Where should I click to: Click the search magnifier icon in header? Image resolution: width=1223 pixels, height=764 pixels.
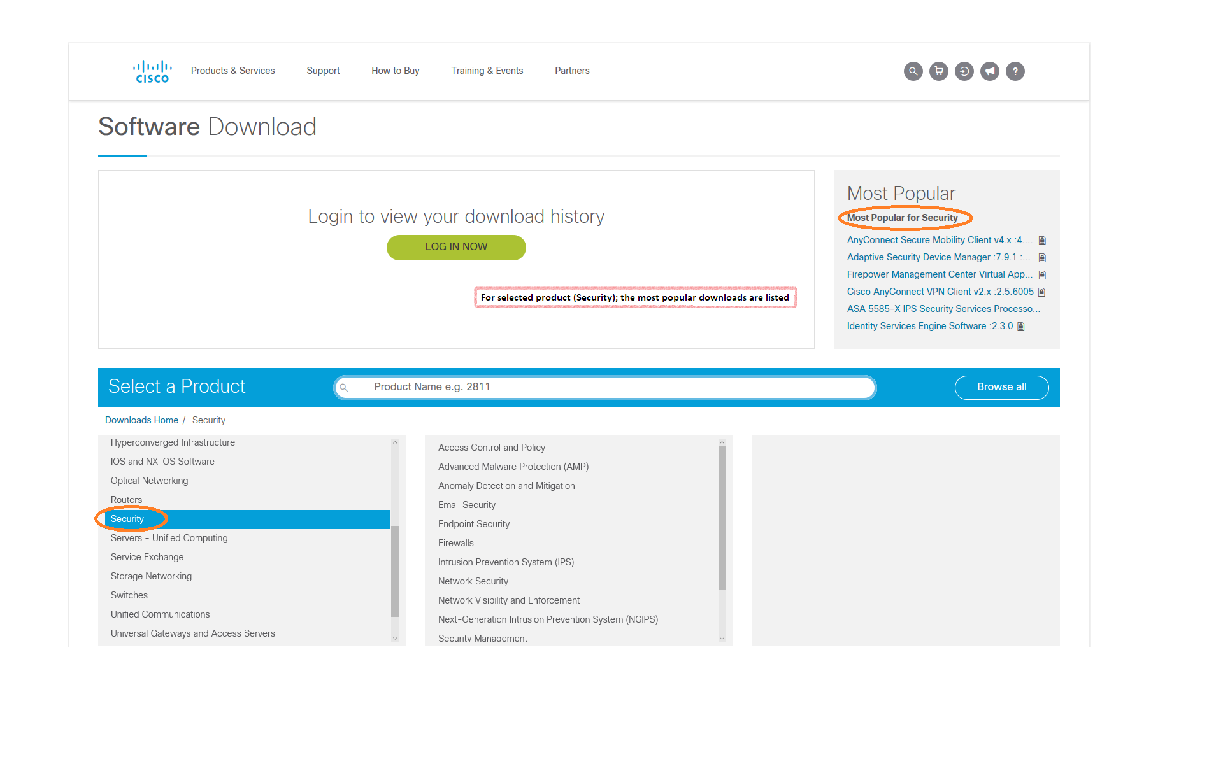(913, 71)
